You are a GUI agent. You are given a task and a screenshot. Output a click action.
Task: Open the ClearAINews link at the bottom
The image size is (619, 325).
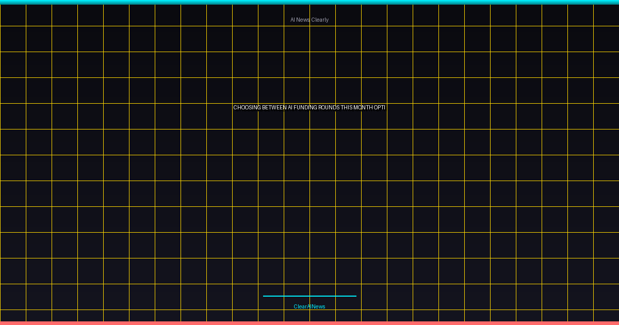tap(309, 306)
